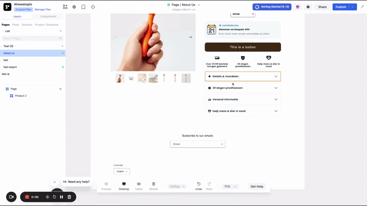Click the Publish button

point(341,7)
